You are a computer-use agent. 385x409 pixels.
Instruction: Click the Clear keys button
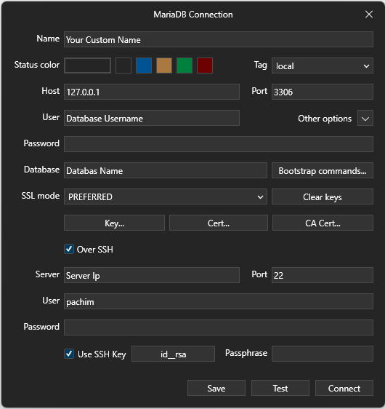click(323, 196)
